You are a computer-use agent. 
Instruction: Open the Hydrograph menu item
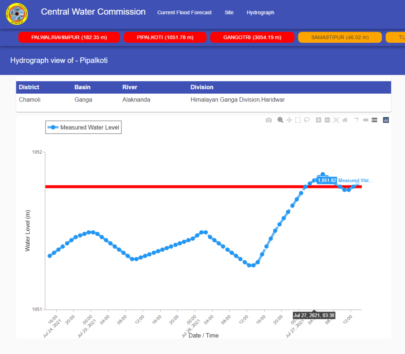pos(260,13)
